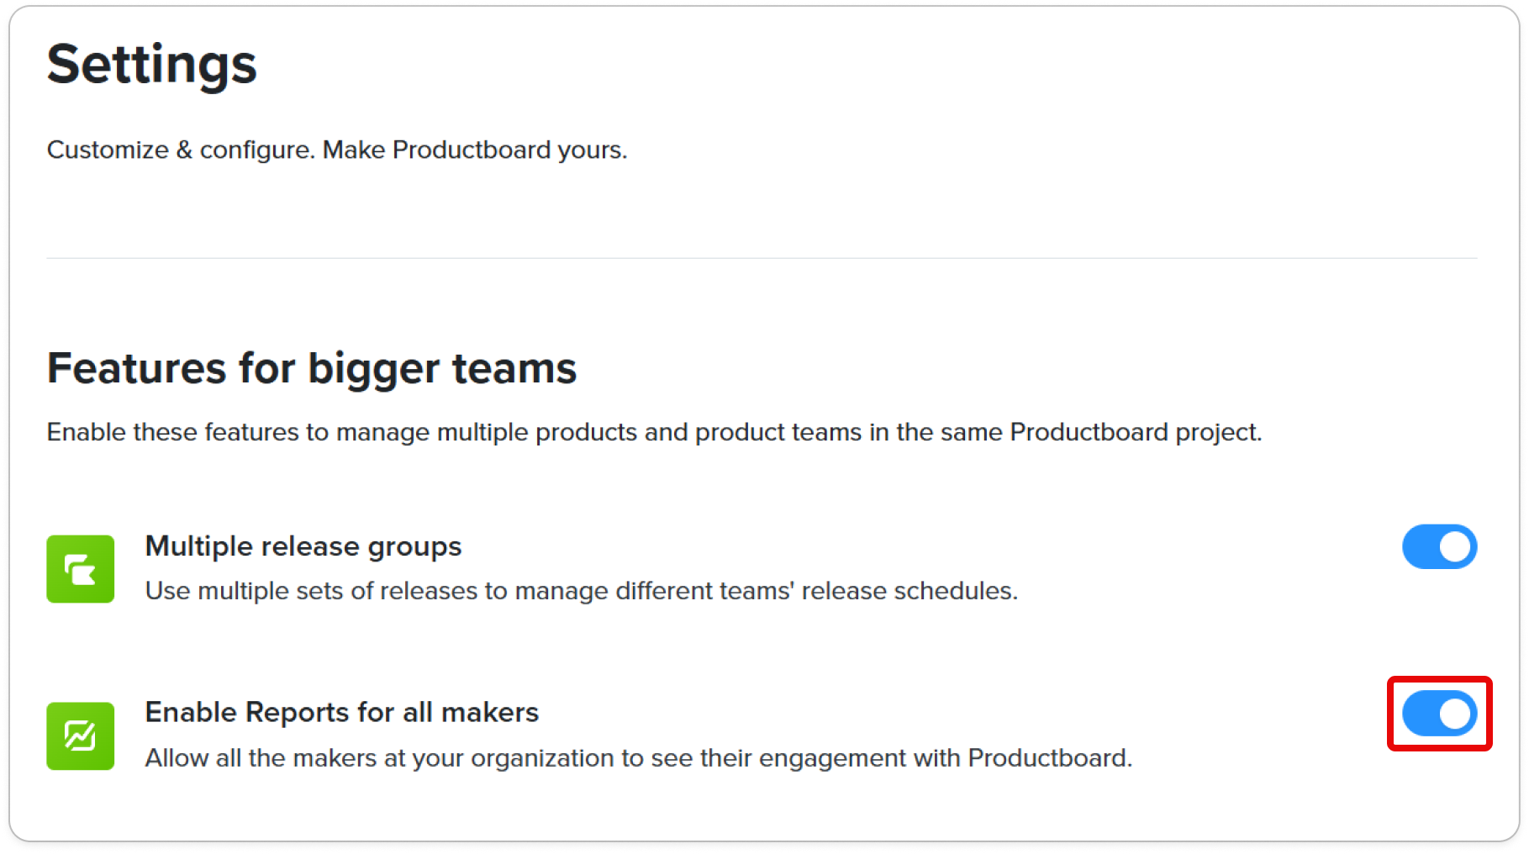Click 'Make Productboard yours.' in the subtitle
The image size is (1529, 854).
click(475, 150)
